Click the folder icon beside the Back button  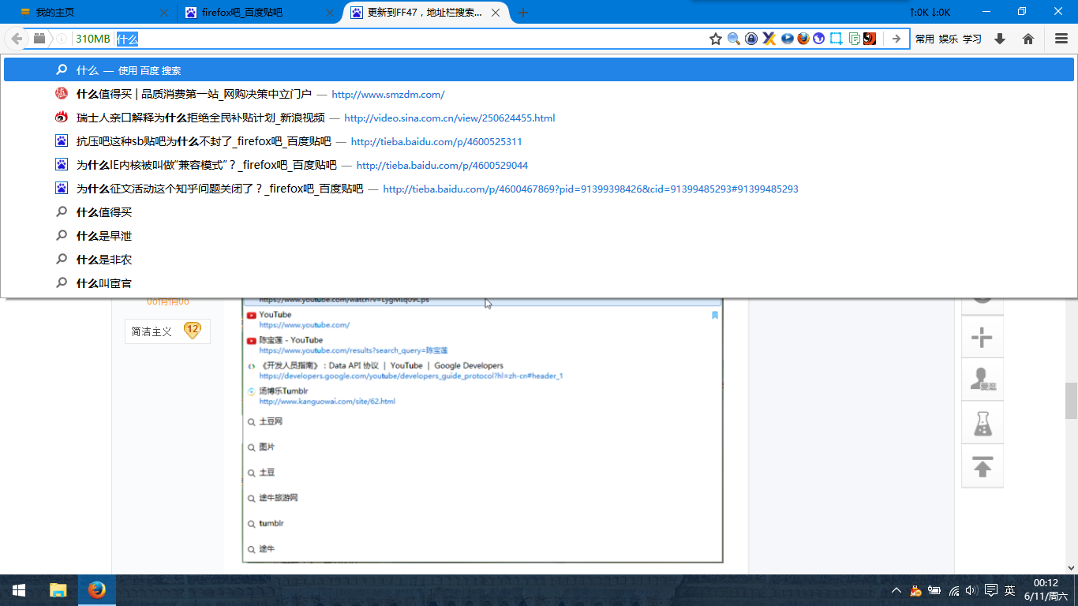coord(39,38)
